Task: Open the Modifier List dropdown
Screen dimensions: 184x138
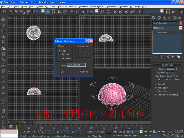Action: pyautogui.click(x=181, y=28)
